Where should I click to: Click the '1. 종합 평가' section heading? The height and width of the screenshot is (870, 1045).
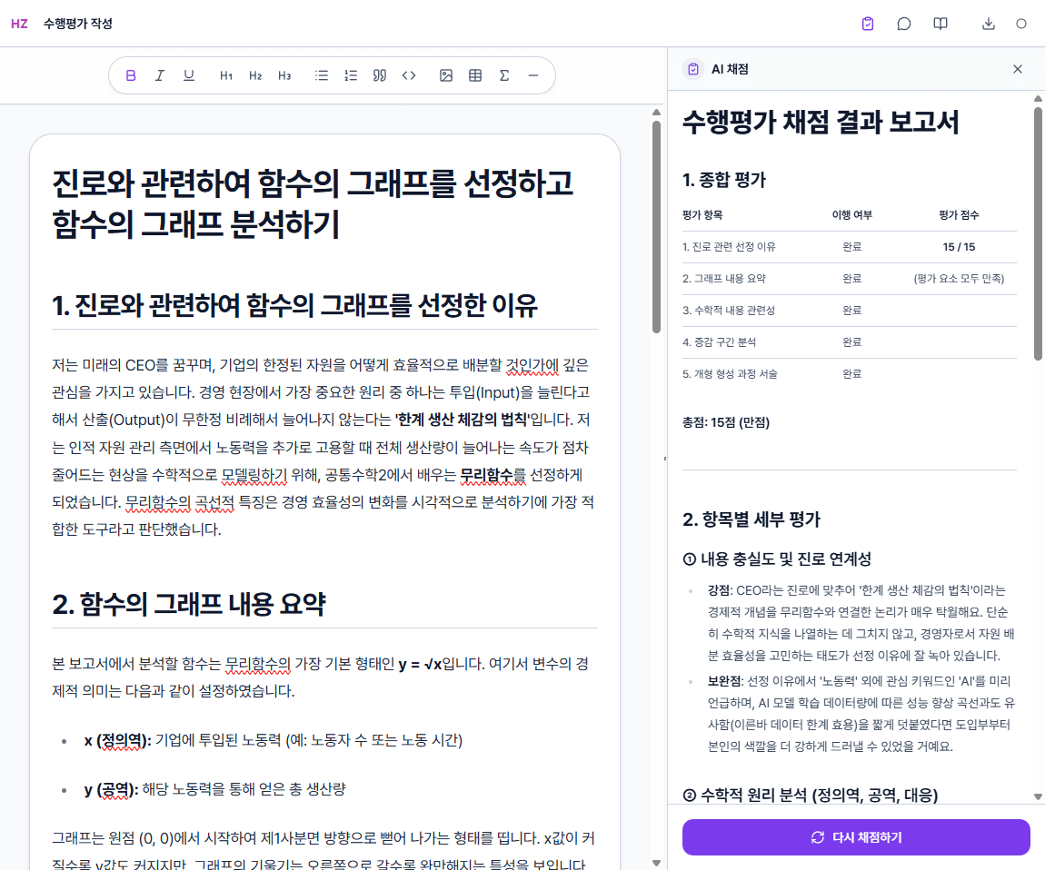tap(723, 180)
